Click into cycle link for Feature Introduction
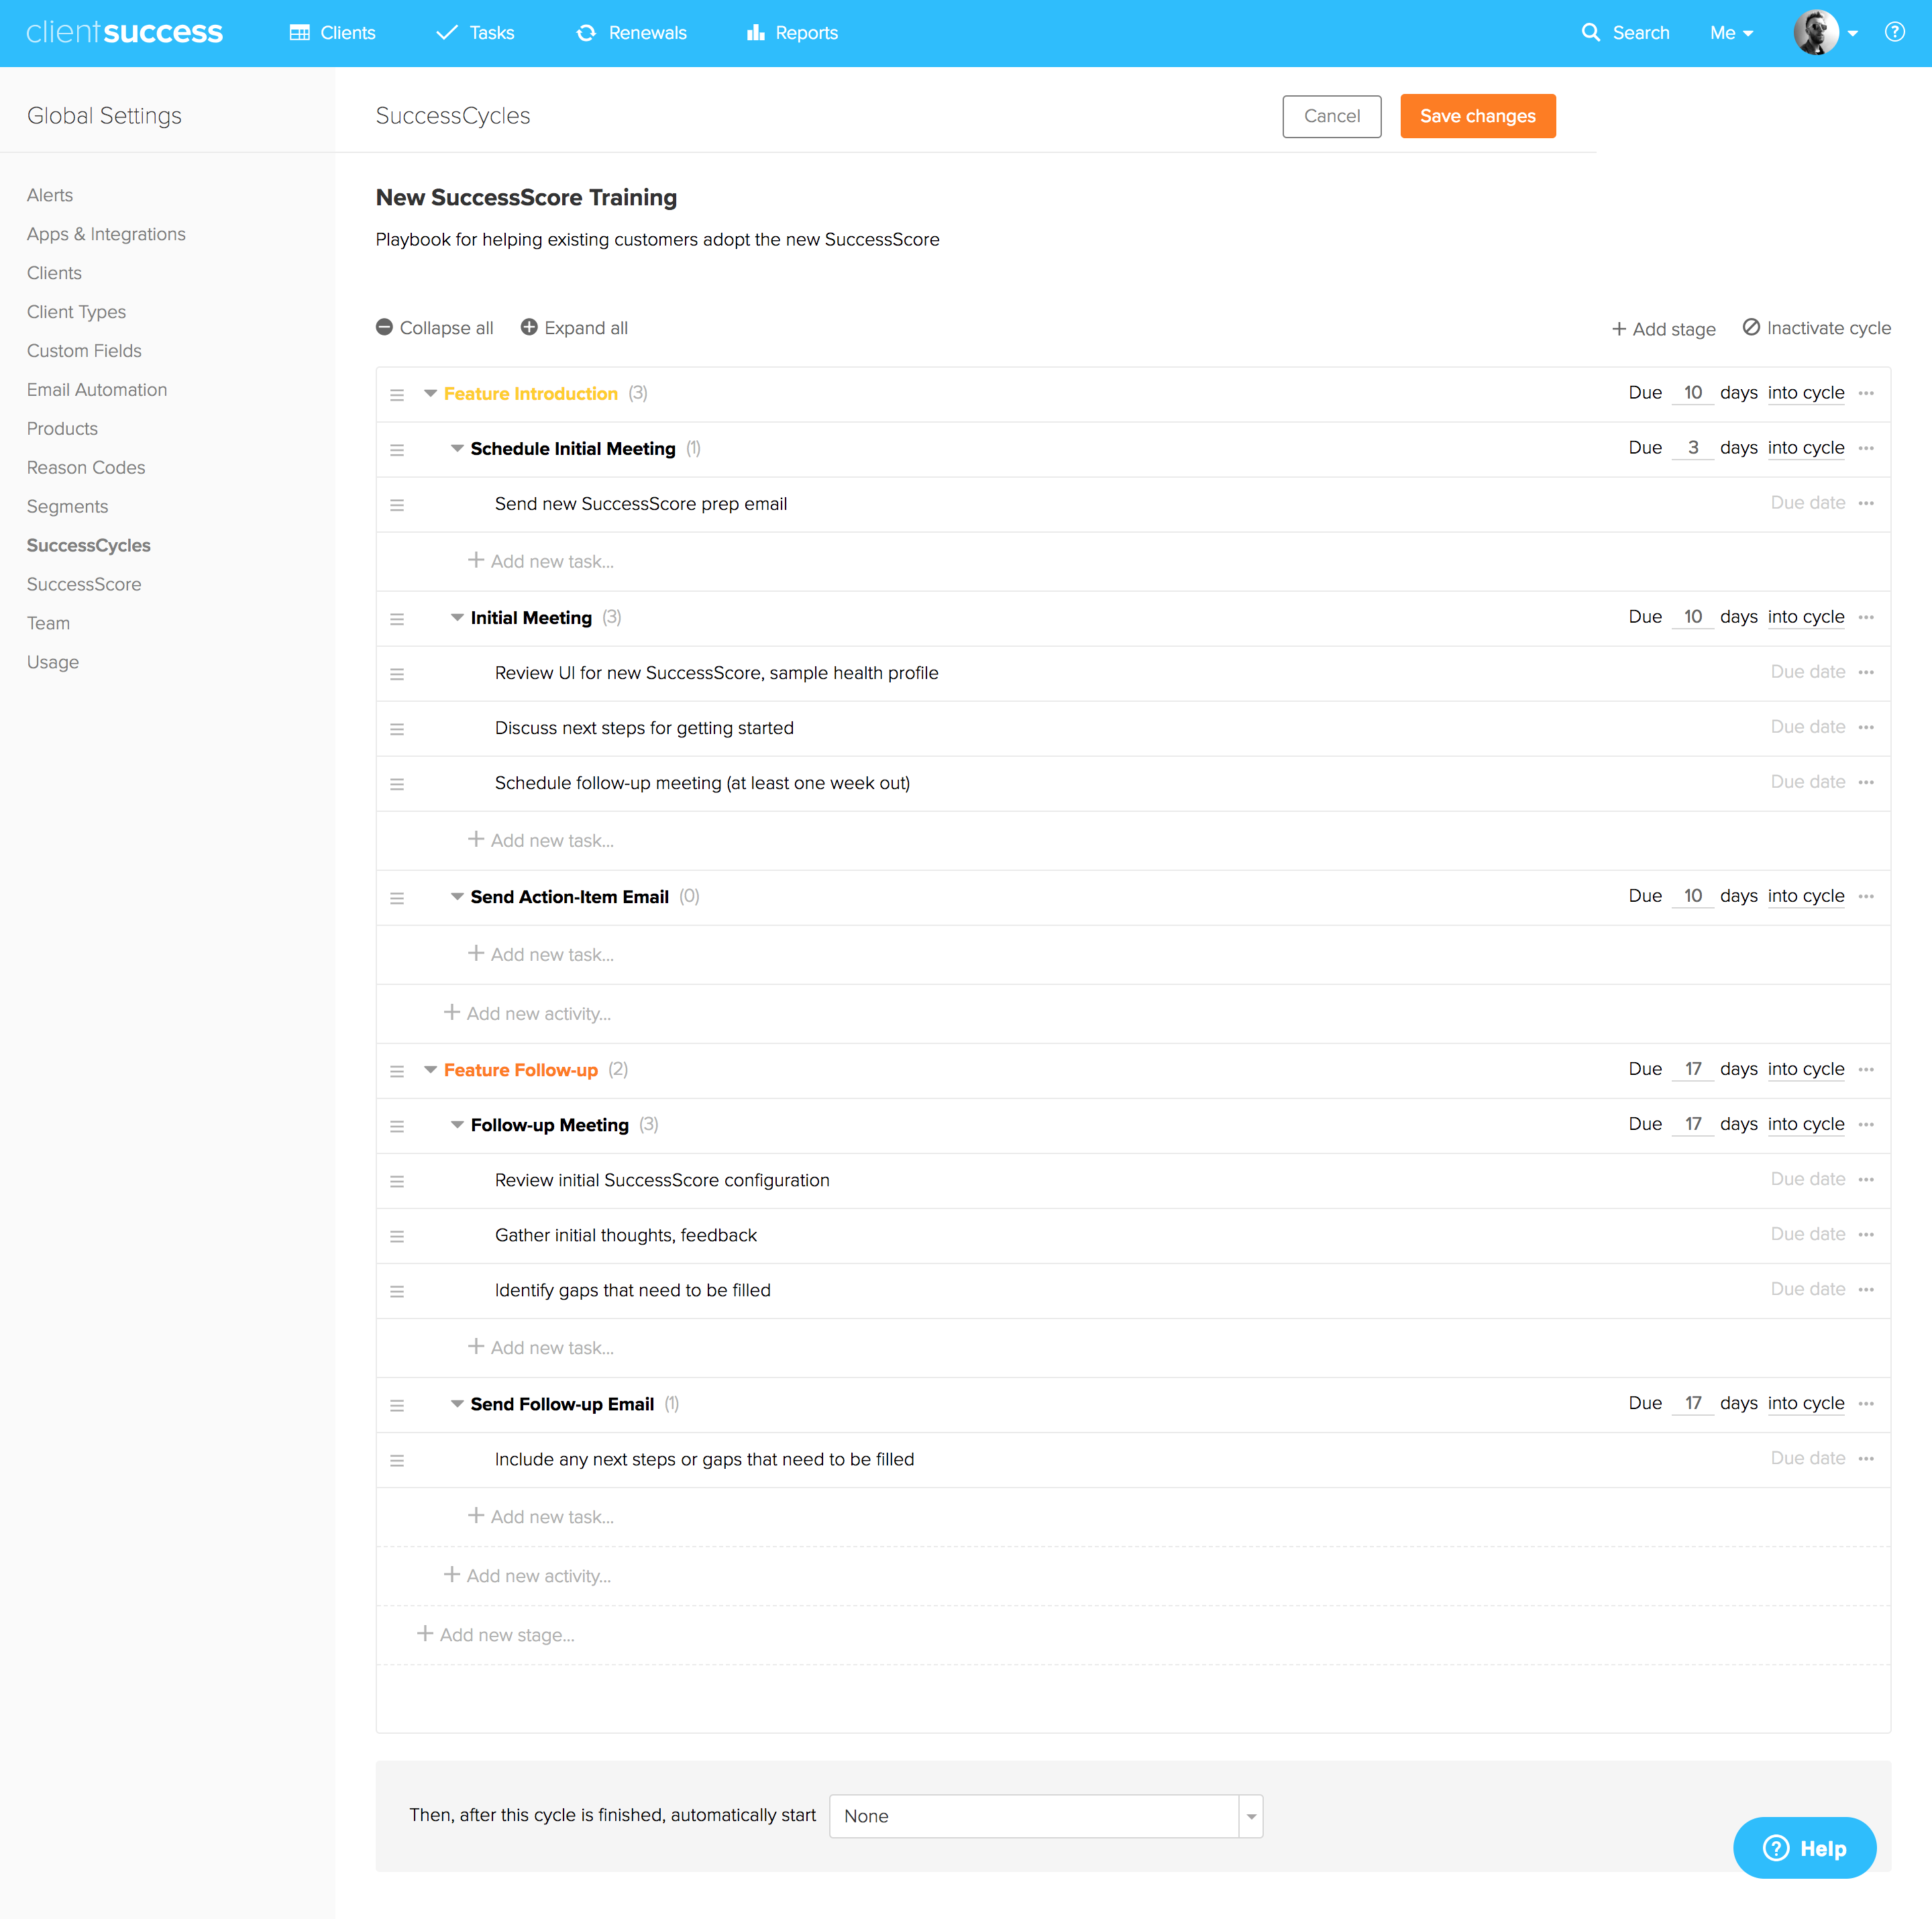Screen dimensions: 1932x1919 [x=1805, y=393]
